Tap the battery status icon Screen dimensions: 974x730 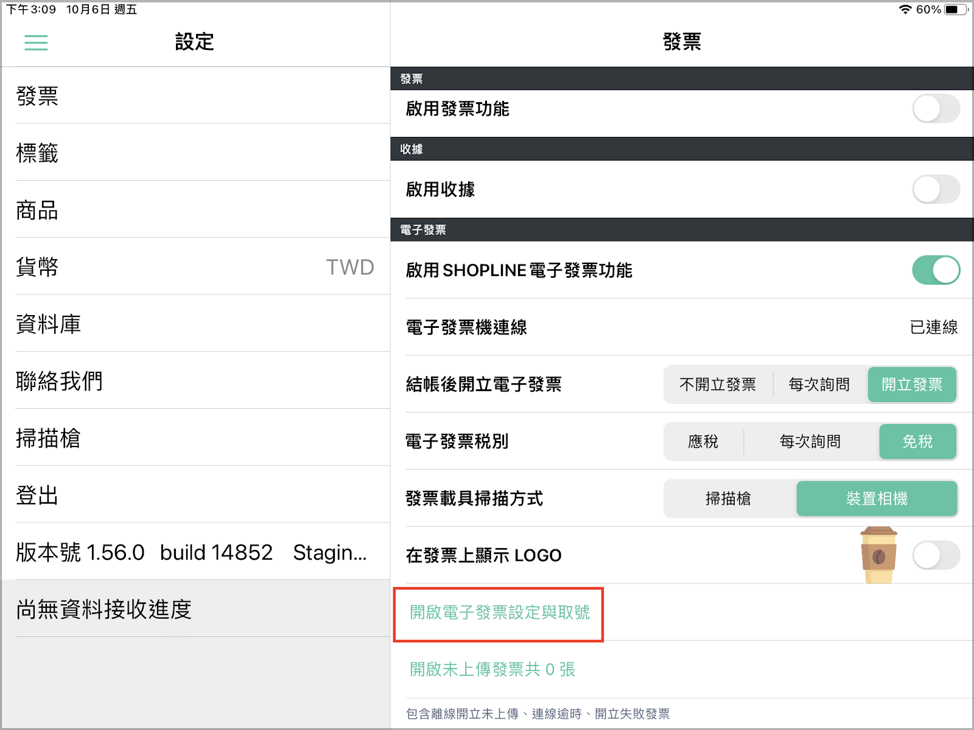[x=955, y=10]
